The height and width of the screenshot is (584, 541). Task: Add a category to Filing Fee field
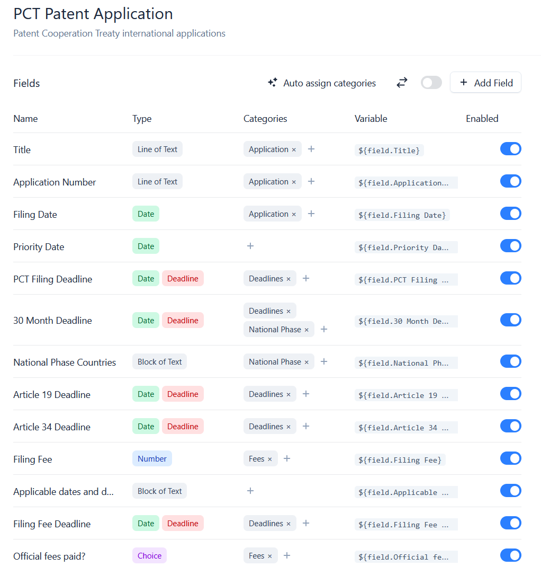tap(287, 458)
